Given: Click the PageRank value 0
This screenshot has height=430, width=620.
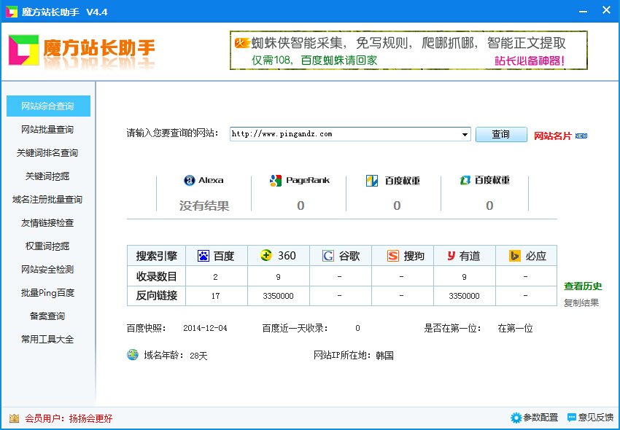Looking at the screenshot, I should tap(301, 206).
